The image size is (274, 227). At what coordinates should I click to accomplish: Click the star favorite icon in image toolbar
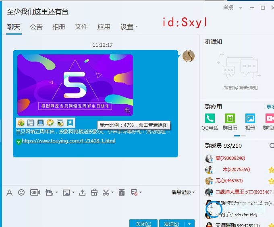[x=70, y=123]
